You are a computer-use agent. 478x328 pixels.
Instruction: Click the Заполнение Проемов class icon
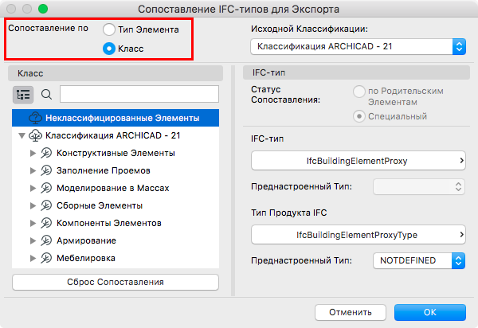coord(45,170)
